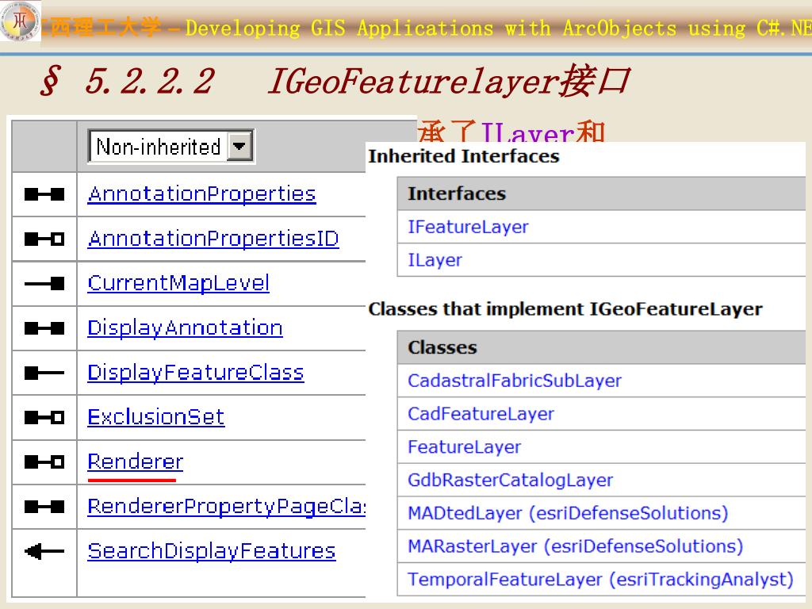Click the Interfaces table header
The image size is (812, 609).
601,193
